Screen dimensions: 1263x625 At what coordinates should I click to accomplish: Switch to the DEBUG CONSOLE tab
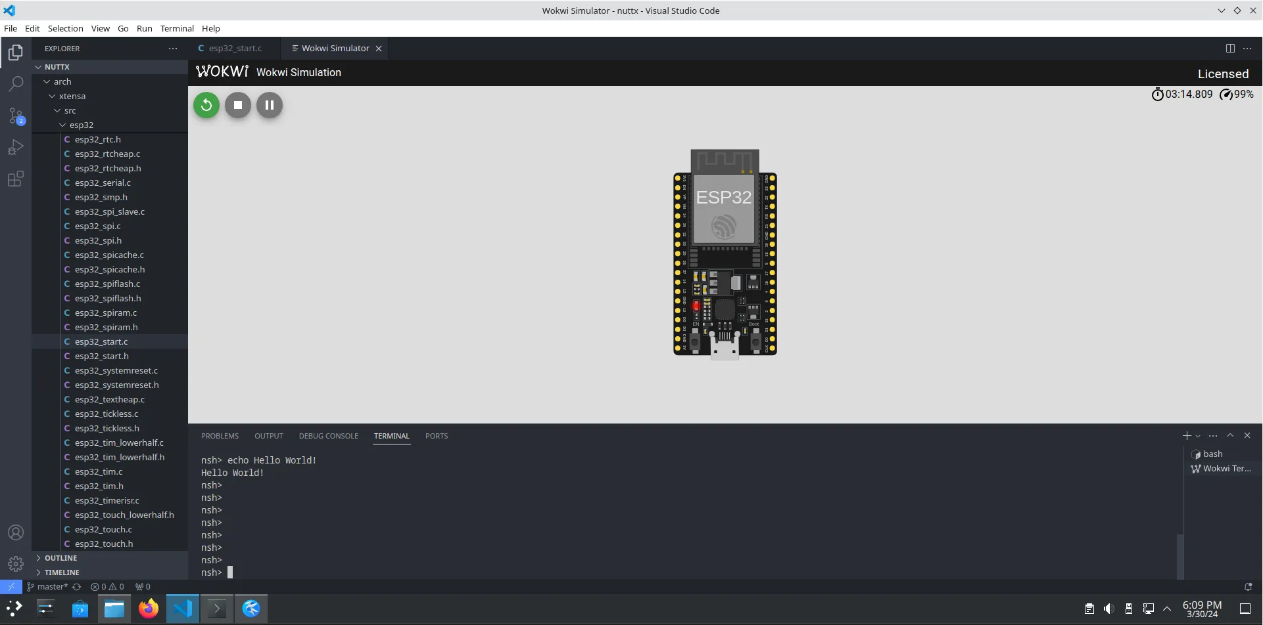tap(328, 435)
